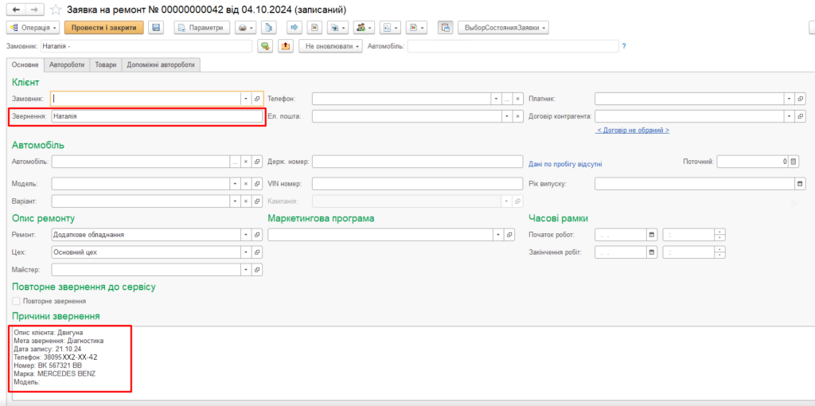815x406 pixels.
Task: Click the save (floppy disk) icon
Action: point(156,28)
